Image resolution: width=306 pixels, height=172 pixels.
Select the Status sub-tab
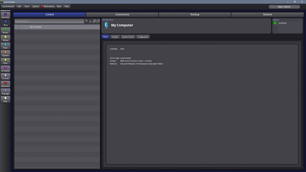(x=105, y=37)
